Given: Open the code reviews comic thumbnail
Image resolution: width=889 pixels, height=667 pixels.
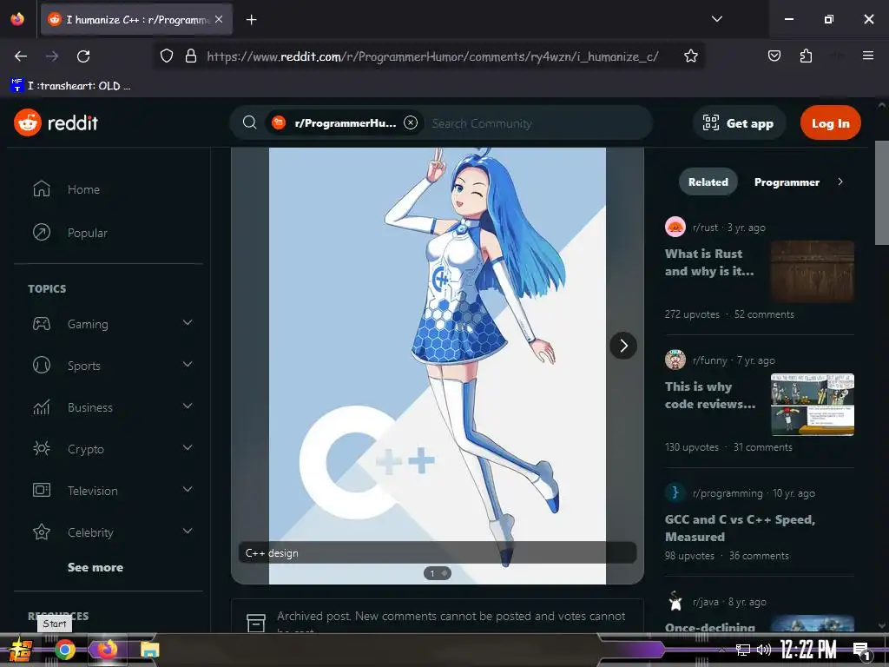Looking at the screenshot, I should tap(812, 405).
